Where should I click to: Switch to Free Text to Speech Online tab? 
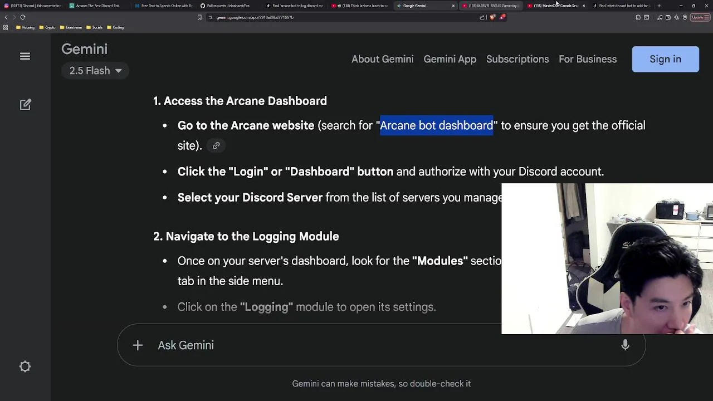[x=163, y=6]
